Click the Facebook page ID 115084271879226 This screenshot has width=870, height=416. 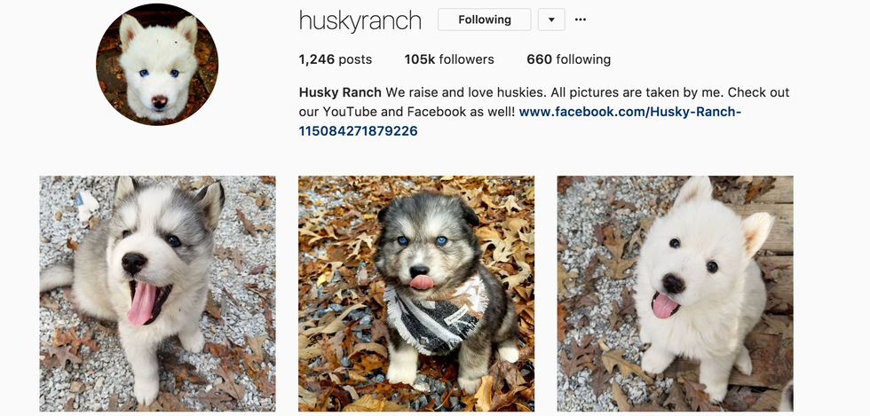[358, 131]
